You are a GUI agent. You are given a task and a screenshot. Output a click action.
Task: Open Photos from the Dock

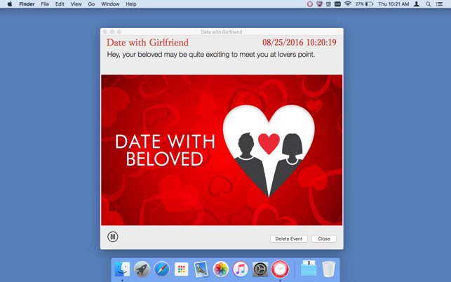pos(221,269)
